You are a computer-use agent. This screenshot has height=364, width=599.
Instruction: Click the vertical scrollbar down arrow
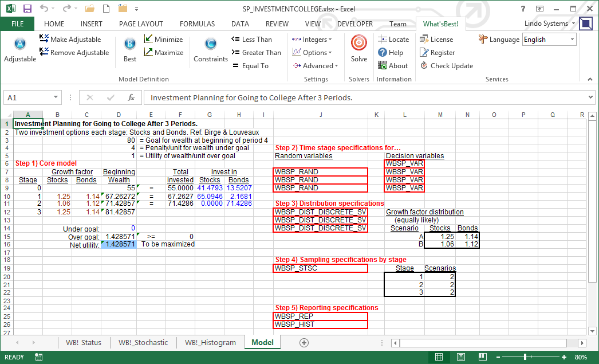coord(593,331)
